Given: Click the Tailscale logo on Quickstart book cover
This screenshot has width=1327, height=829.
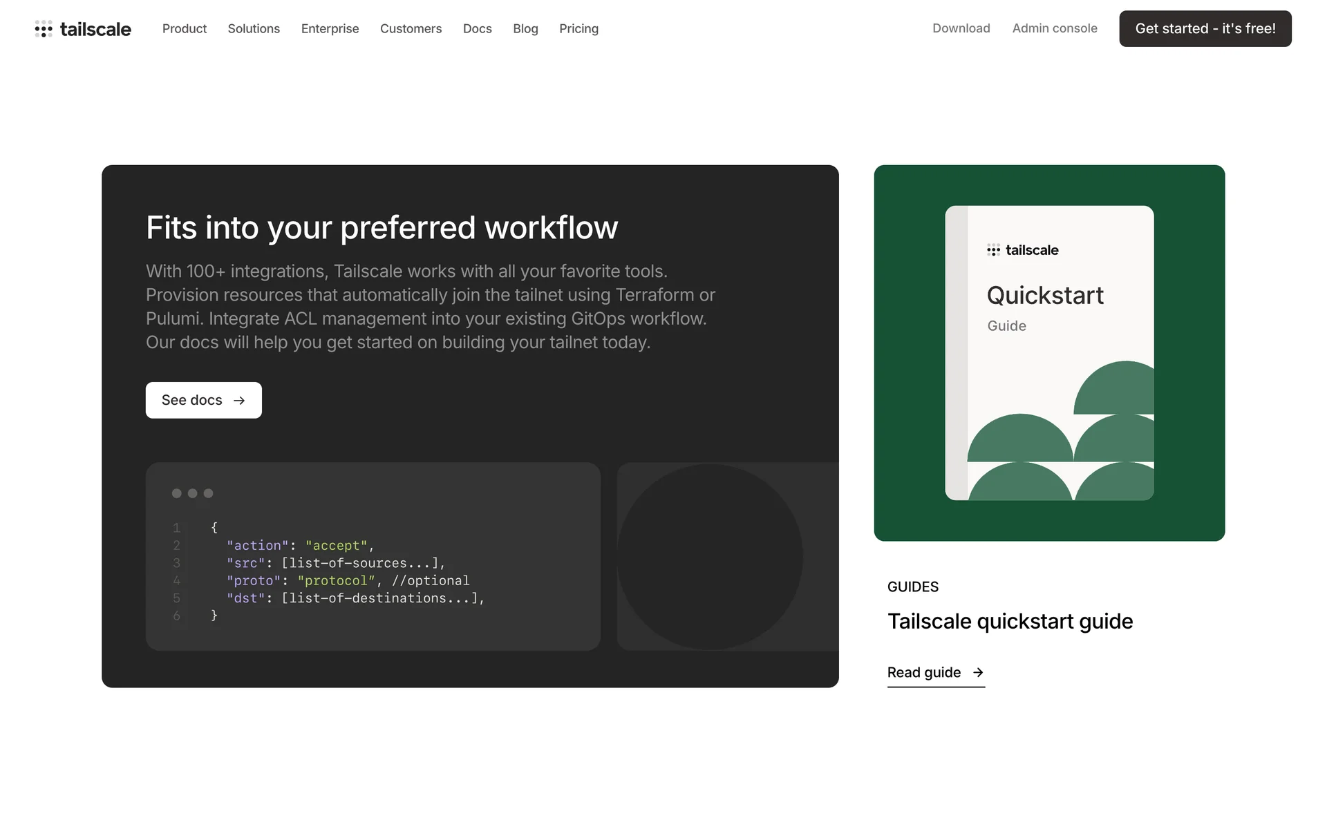Looking at the screenshot, I should tap(1023, 250).
